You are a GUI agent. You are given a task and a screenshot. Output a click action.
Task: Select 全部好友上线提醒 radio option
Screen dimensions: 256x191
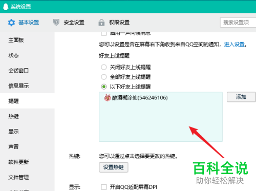pyautogui.click(x=104, y=77)
